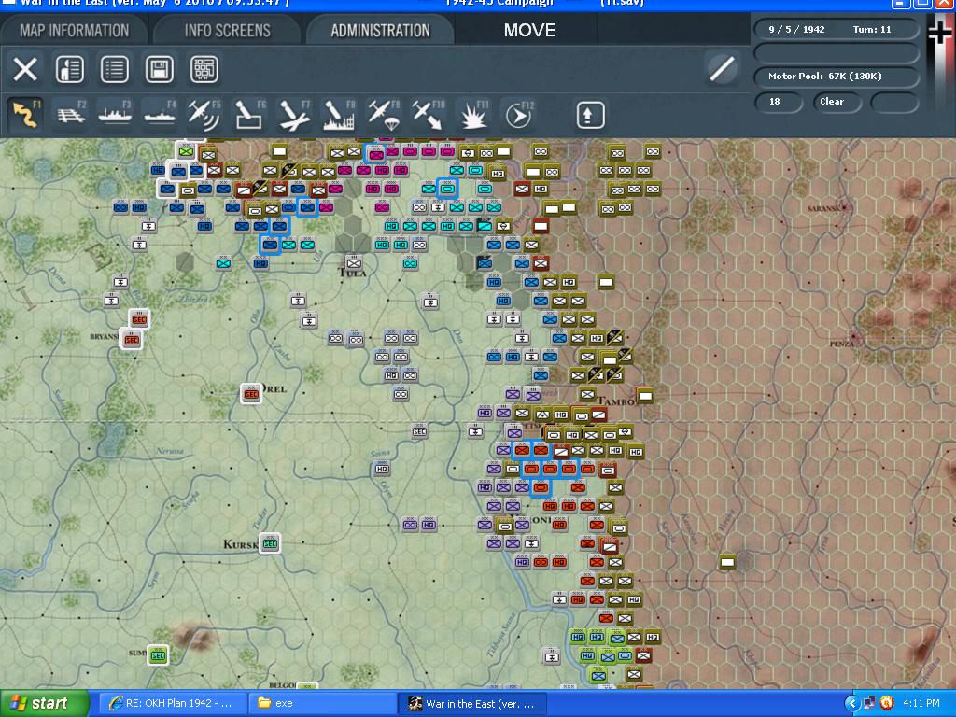
Task: Click the small box showing 18
Action: pos(778,102)
